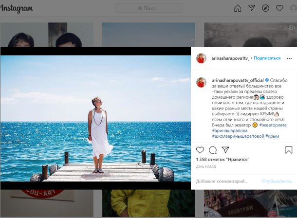297x218 pixels.
Task: Click the woman-on-pier post photo
Action: (x=95, y=118)
